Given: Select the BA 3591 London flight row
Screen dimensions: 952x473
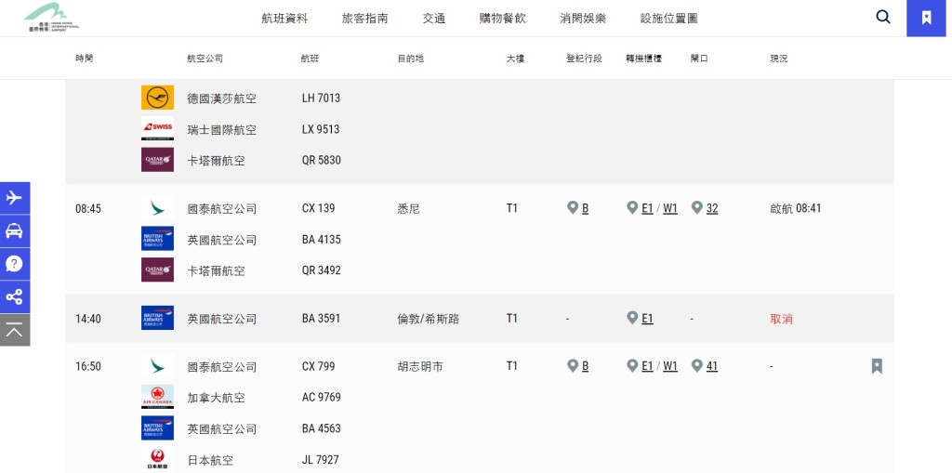Looking at the screenshot, I should click(480, 319).
